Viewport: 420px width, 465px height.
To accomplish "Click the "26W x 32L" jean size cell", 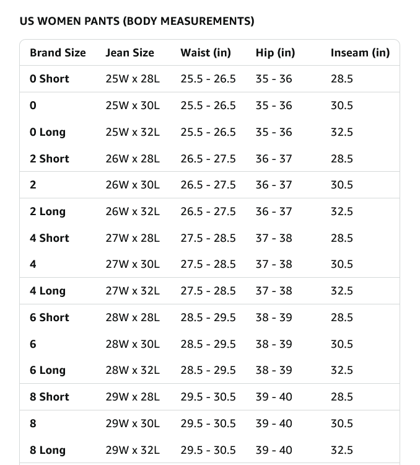I will [x=133, y=211].
